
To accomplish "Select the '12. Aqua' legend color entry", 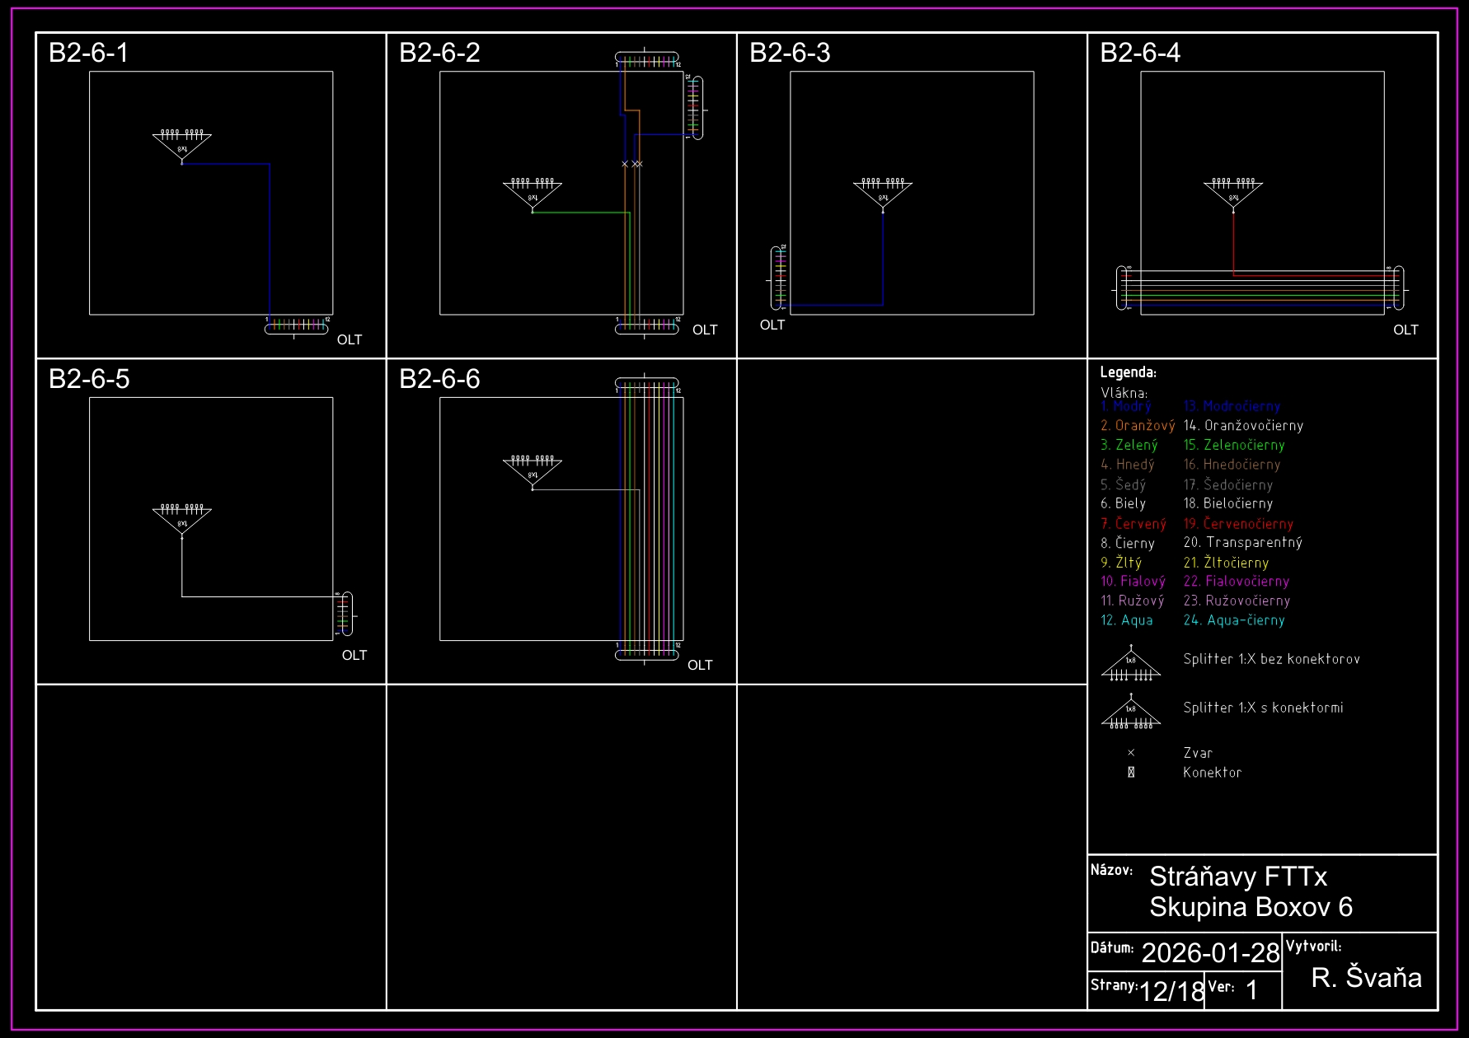I will 1127,620.
